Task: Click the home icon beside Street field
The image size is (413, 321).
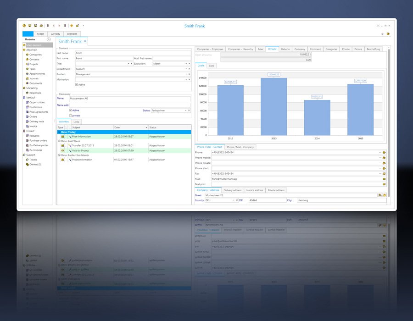Action: coord(385,195)
